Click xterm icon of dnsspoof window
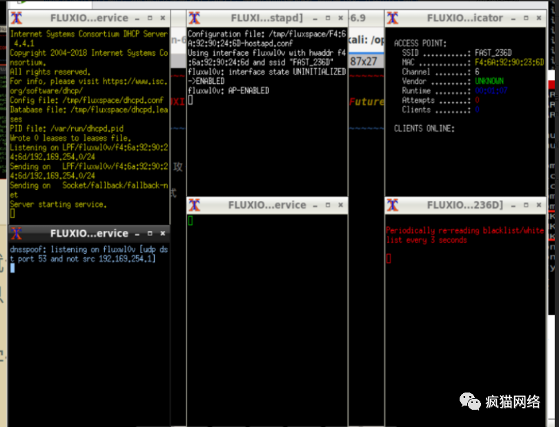 pos(17,233)
